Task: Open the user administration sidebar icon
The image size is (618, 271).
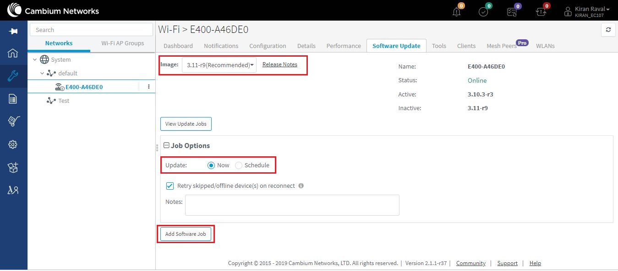Action: 13,190
